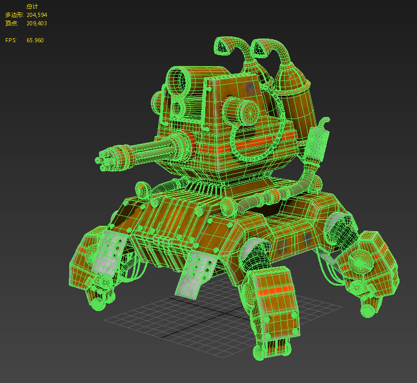Select the polygon count value 204,594
417x383 pixels.
click(x=37, y=15)
